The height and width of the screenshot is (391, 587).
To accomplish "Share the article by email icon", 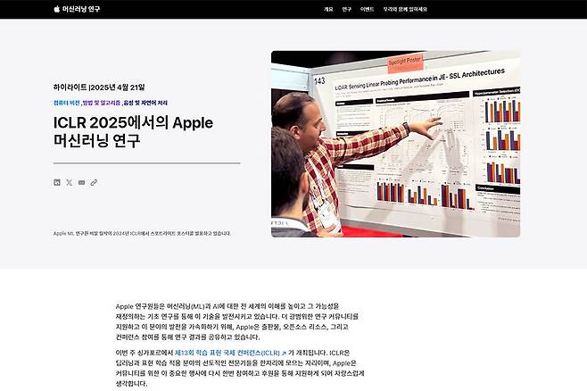I will (x=81, y=182).
